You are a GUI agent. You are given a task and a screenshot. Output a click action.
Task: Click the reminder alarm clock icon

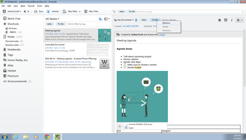tap(220, 20)
